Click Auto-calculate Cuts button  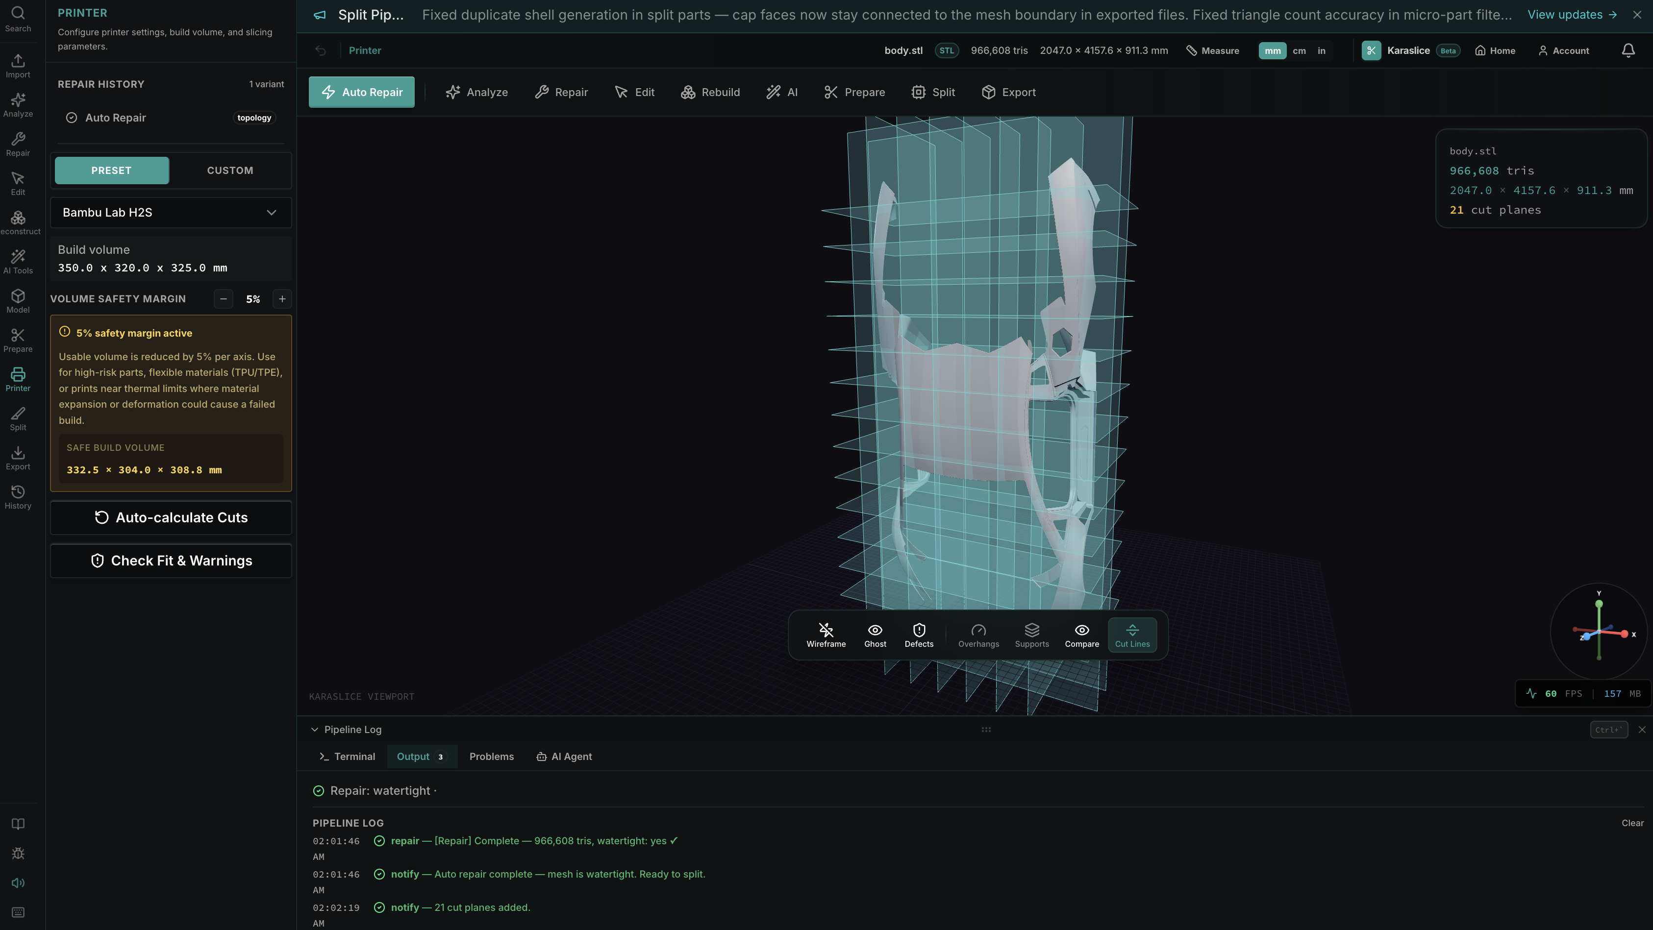(x=171, y=517)
